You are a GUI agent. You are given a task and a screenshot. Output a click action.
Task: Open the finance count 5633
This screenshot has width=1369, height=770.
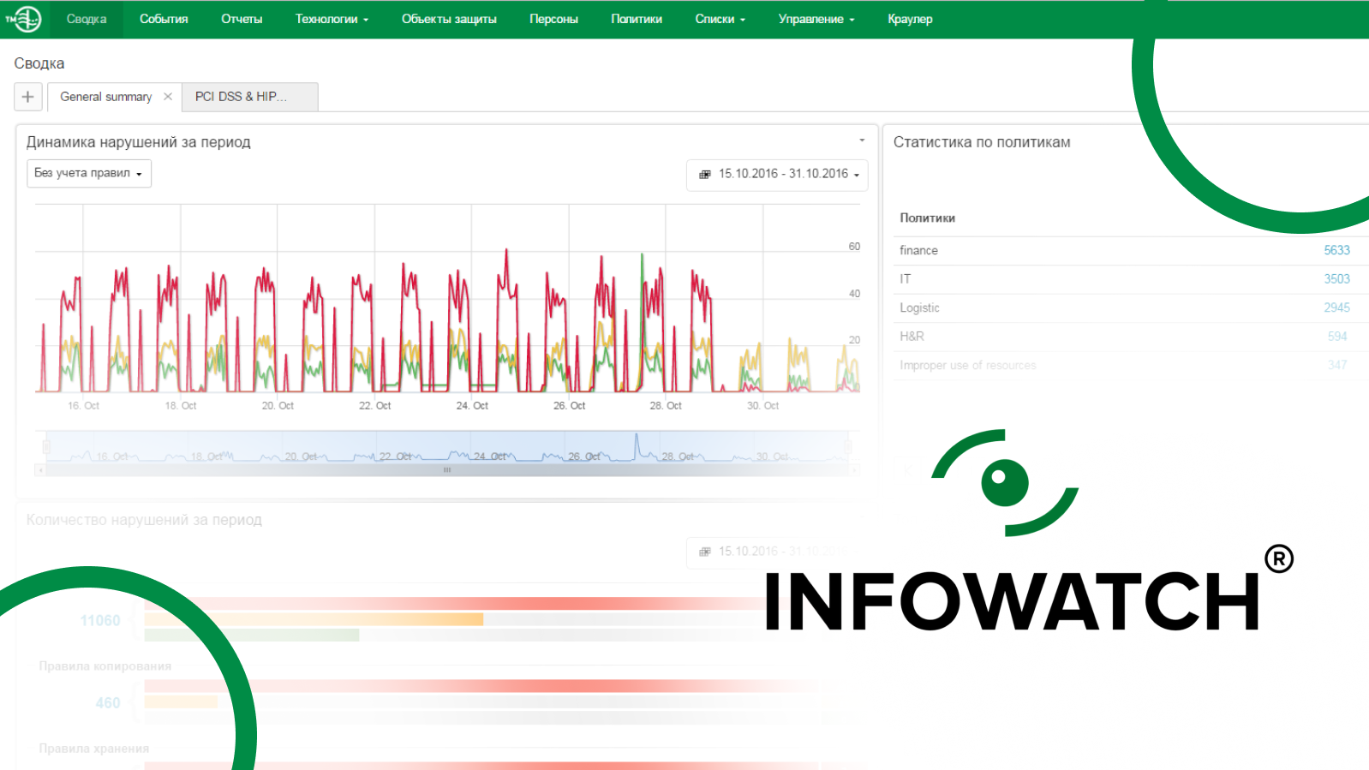click(1336, 250)
